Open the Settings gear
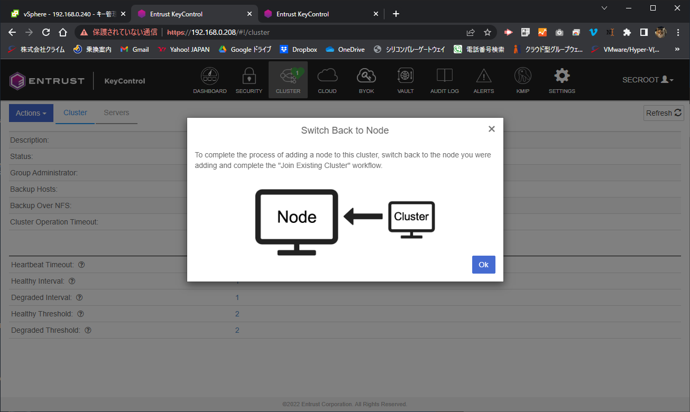The height and width of the screenshot is (412, 690). tap(562, 81)
